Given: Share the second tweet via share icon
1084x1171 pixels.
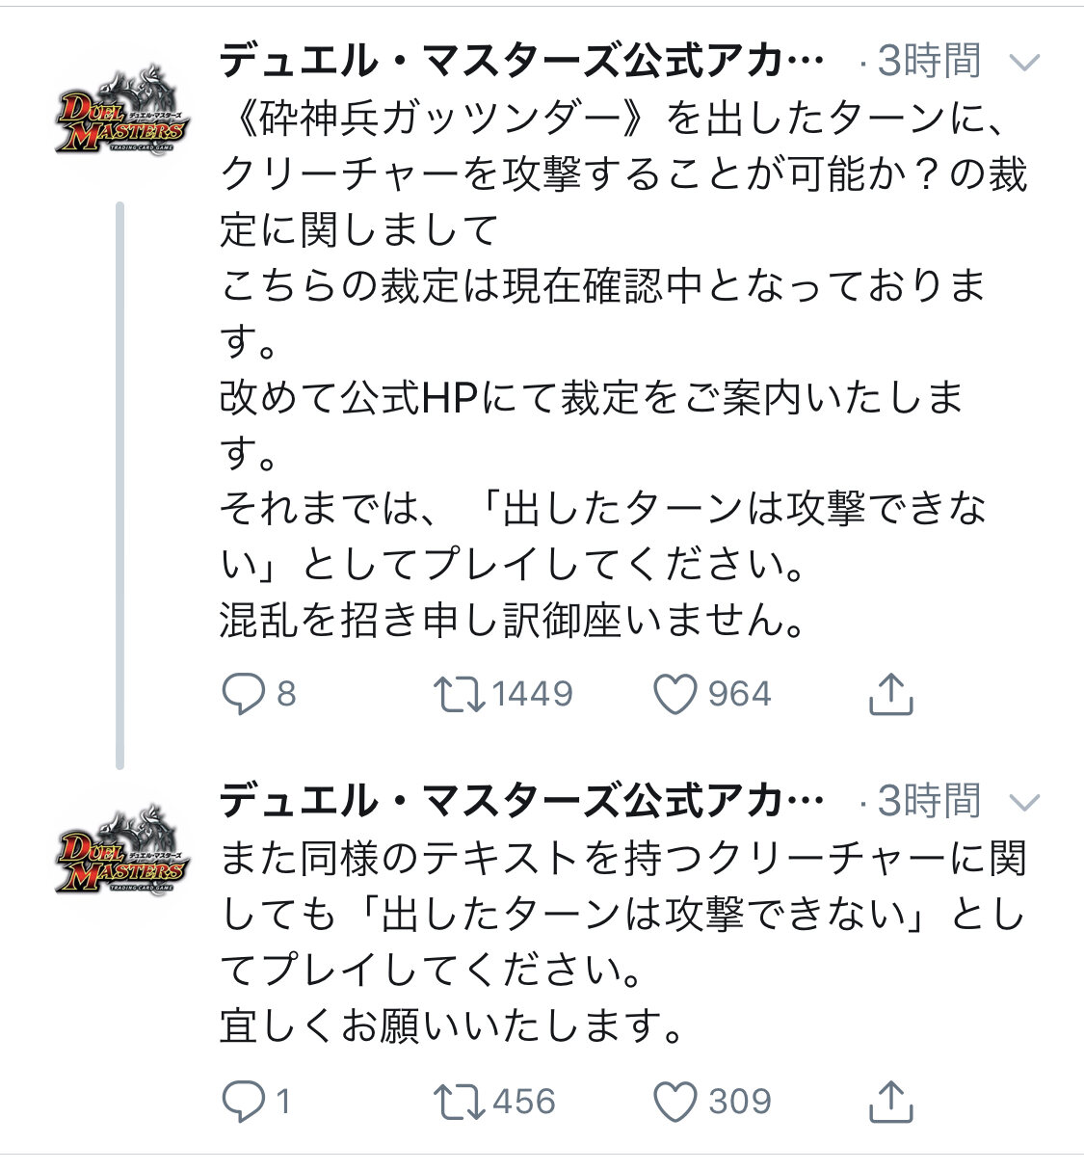Looking at the screenshot, I should (890, 1102).
